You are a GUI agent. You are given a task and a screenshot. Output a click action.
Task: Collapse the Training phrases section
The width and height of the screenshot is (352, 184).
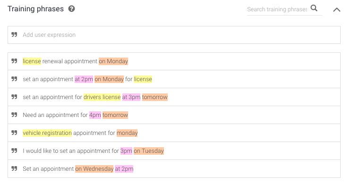336,9
